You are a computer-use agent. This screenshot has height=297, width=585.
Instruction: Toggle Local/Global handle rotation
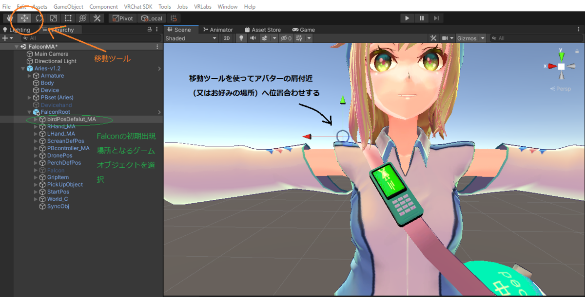[x=152, y=18]
